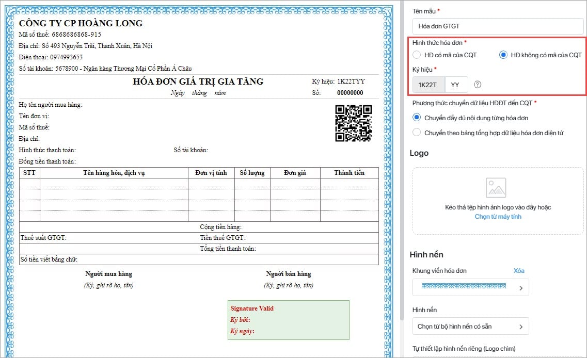Click the blue border pattern preview thumbnail
587x358 pixels.
[x=464, y=286]
